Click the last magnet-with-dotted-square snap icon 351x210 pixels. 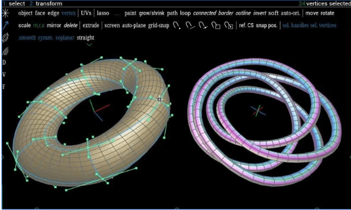[x=229, y=26]
